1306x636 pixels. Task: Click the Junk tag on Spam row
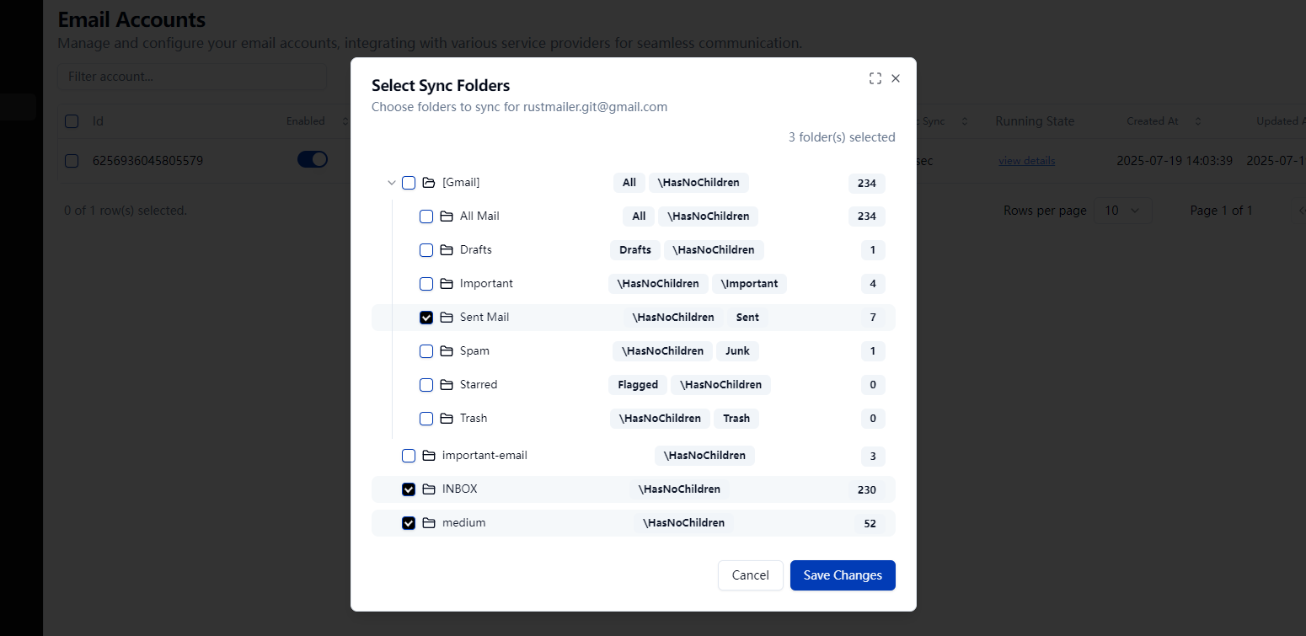(737, 351)
